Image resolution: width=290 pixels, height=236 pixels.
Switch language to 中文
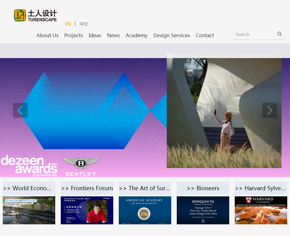tap(84, 24)
